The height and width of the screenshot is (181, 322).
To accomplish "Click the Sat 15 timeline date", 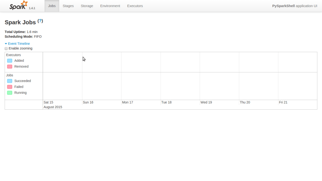I will point(48,102).
